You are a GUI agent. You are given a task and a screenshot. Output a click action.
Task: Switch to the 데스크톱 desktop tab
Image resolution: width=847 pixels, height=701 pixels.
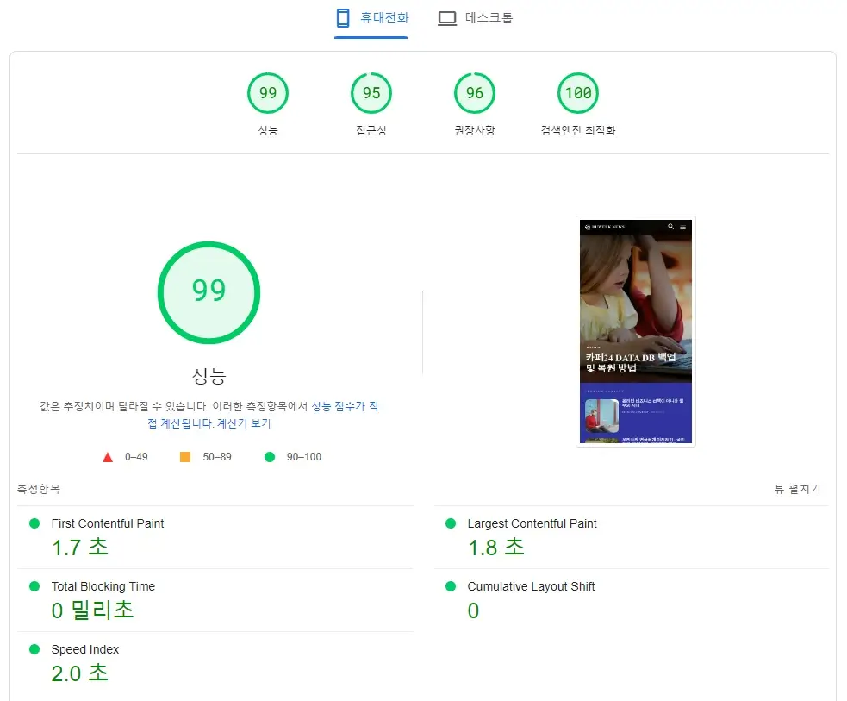[x=476, y=18]
